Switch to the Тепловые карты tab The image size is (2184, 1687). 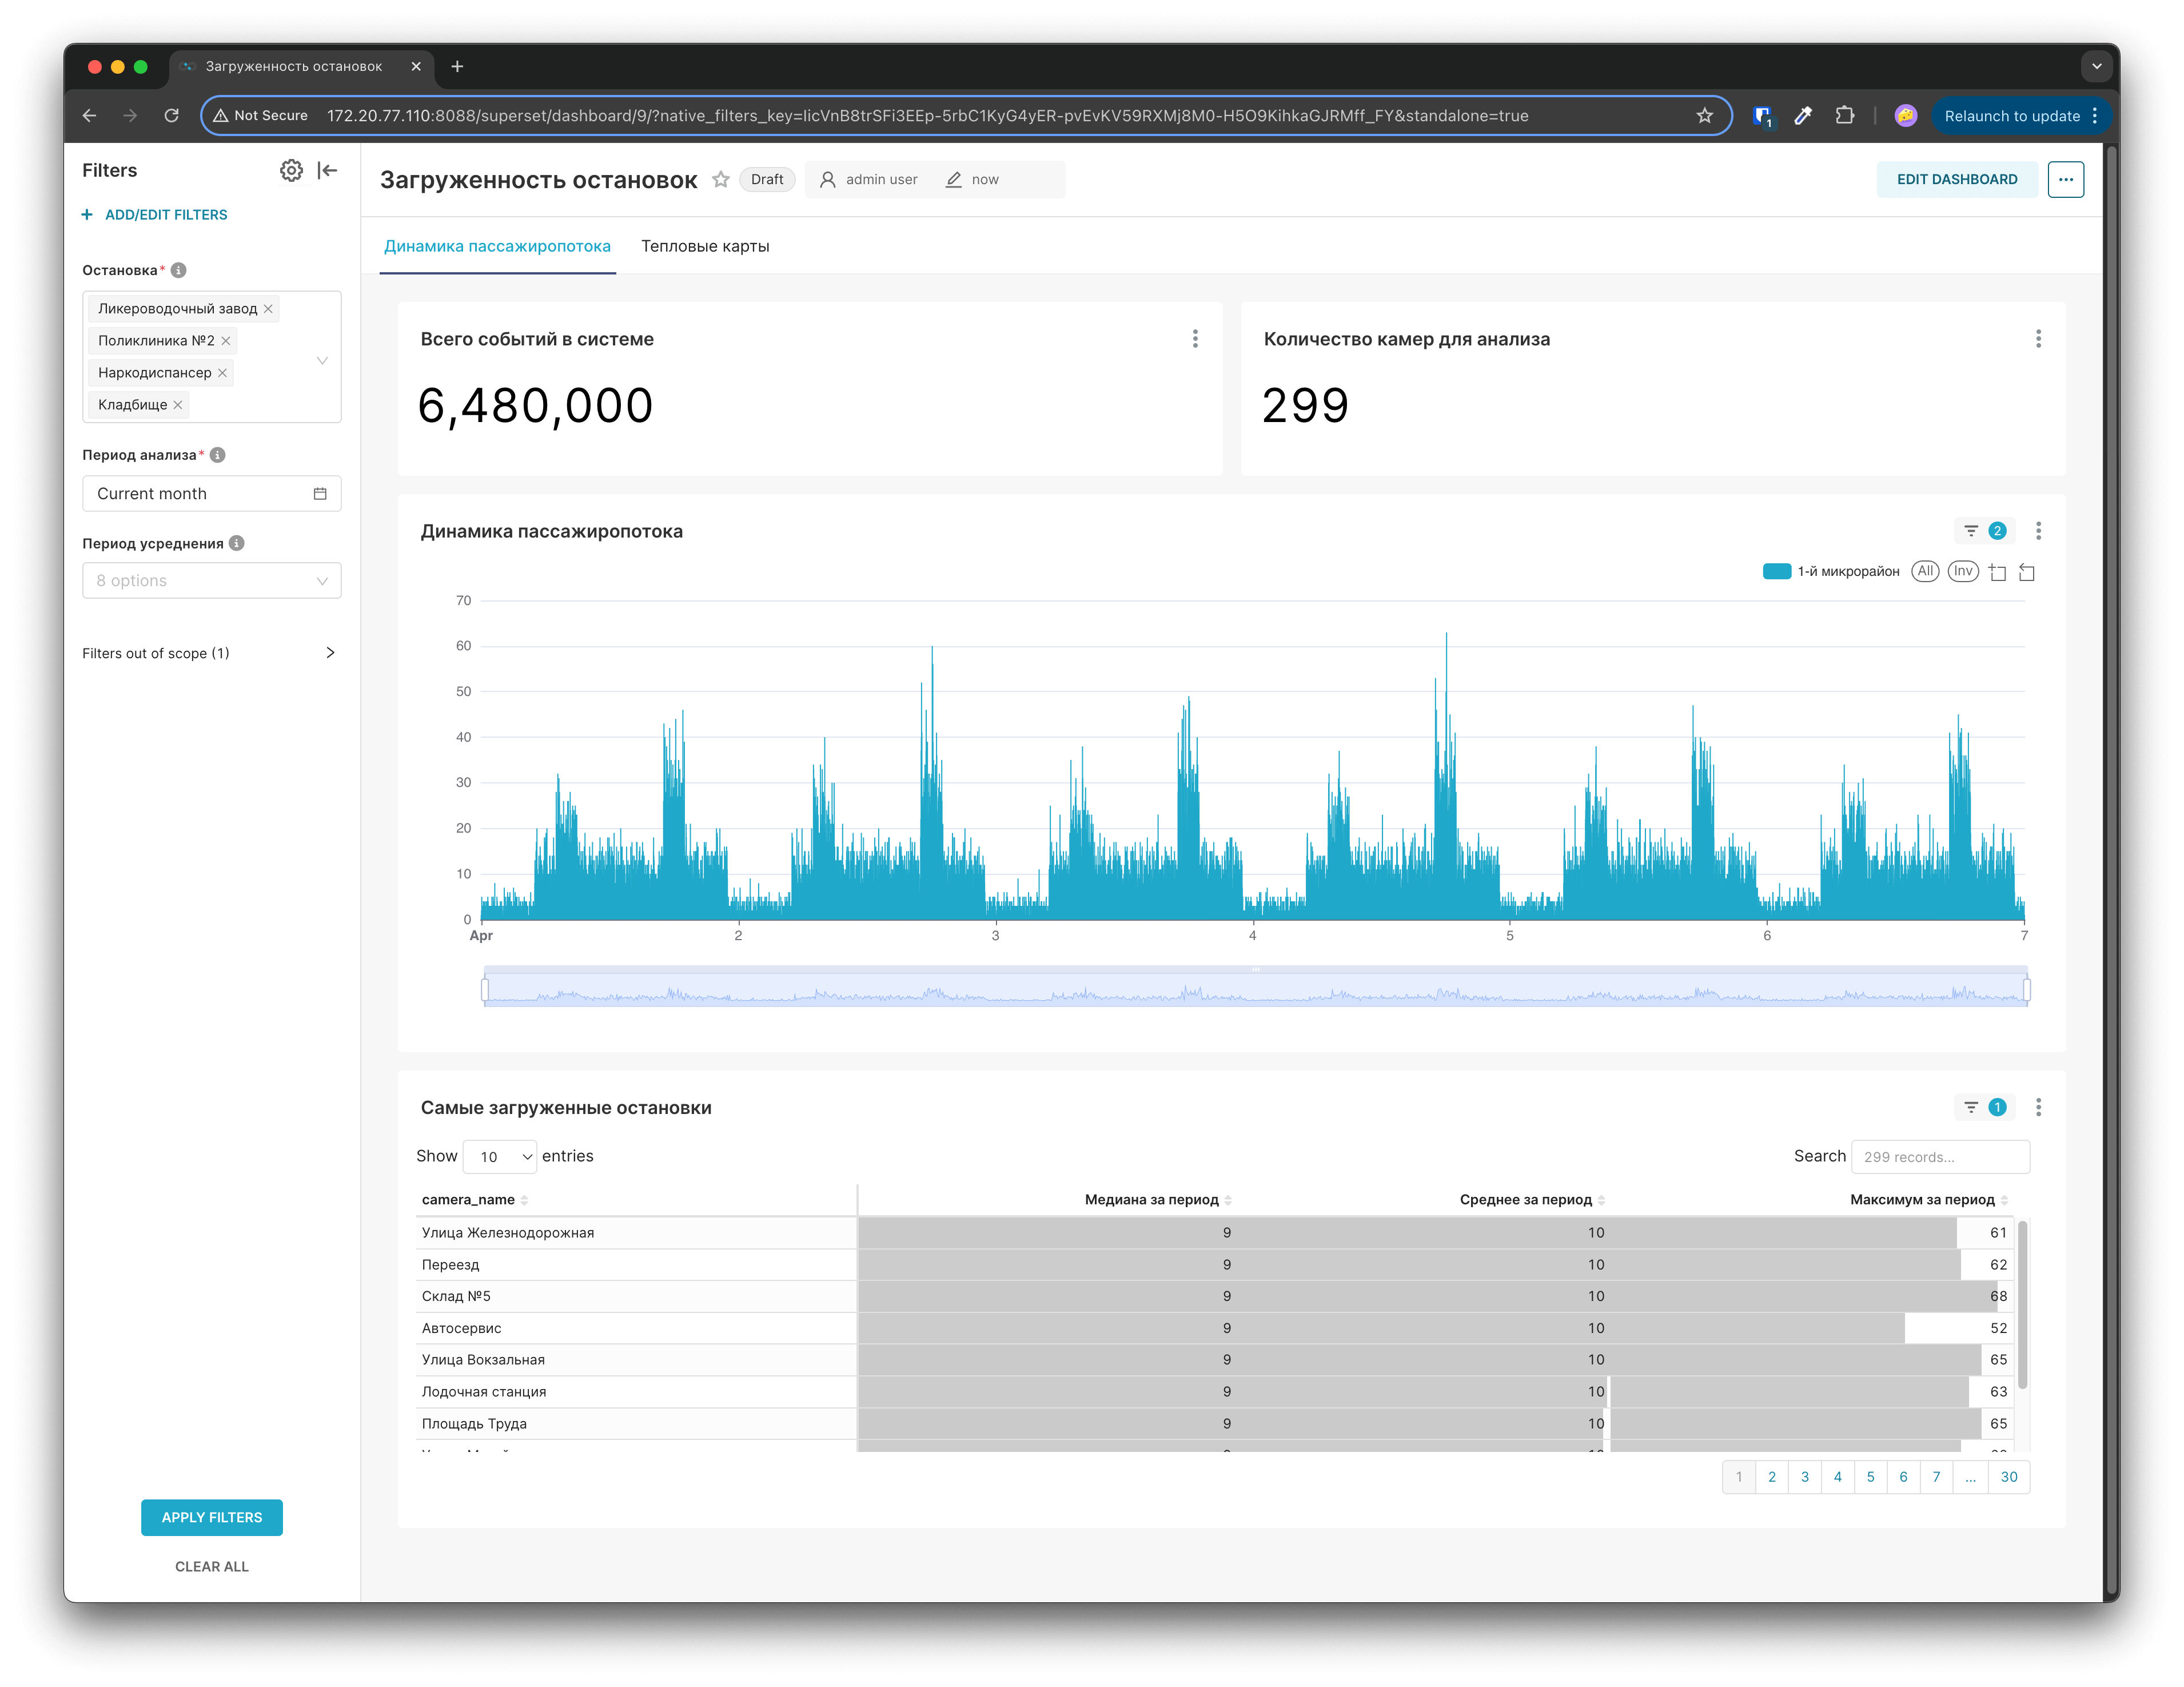(705, 246)
